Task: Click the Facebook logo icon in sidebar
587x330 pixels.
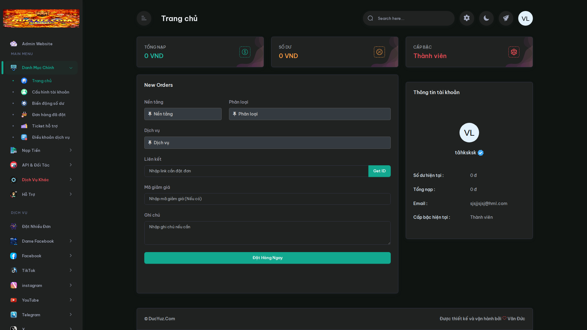Action: (13, 256)
